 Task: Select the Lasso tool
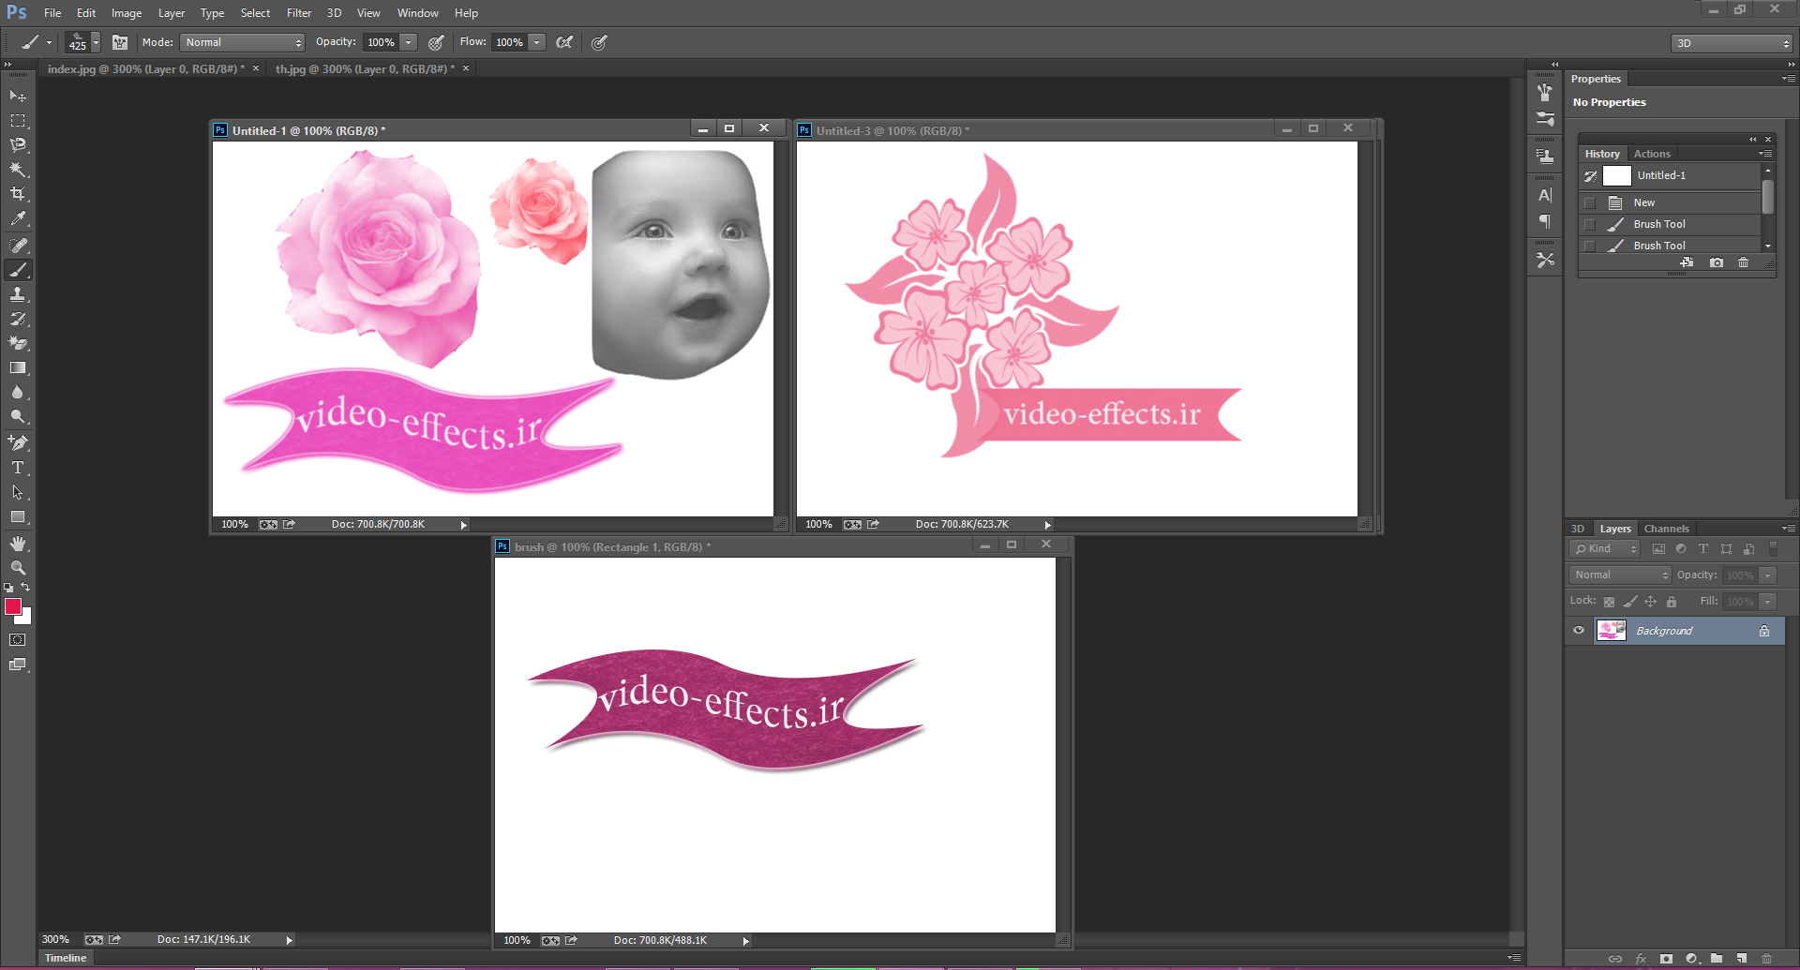18,145
